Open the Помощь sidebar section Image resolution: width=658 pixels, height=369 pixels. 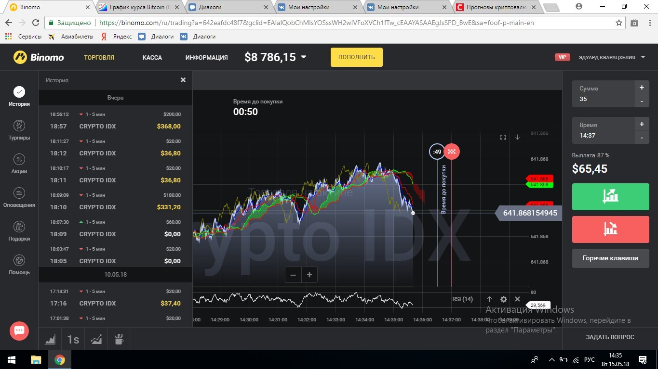coord(19,265)
